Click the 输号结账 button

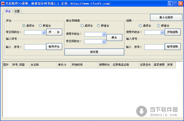[172, 47]
